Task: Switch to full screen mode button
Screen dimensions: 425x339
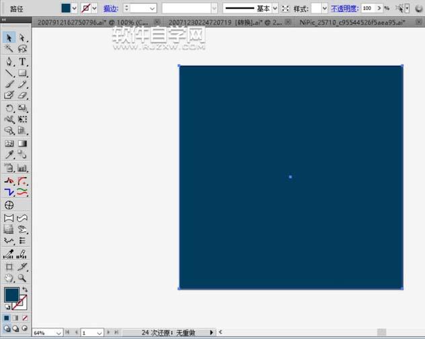Action: [x=25, y=328]
